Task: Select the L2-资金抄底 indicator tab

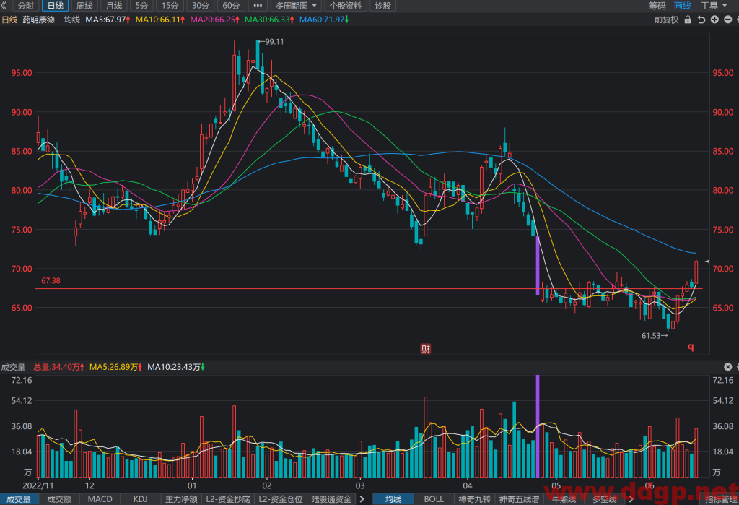Action: (x=228, y=499)
